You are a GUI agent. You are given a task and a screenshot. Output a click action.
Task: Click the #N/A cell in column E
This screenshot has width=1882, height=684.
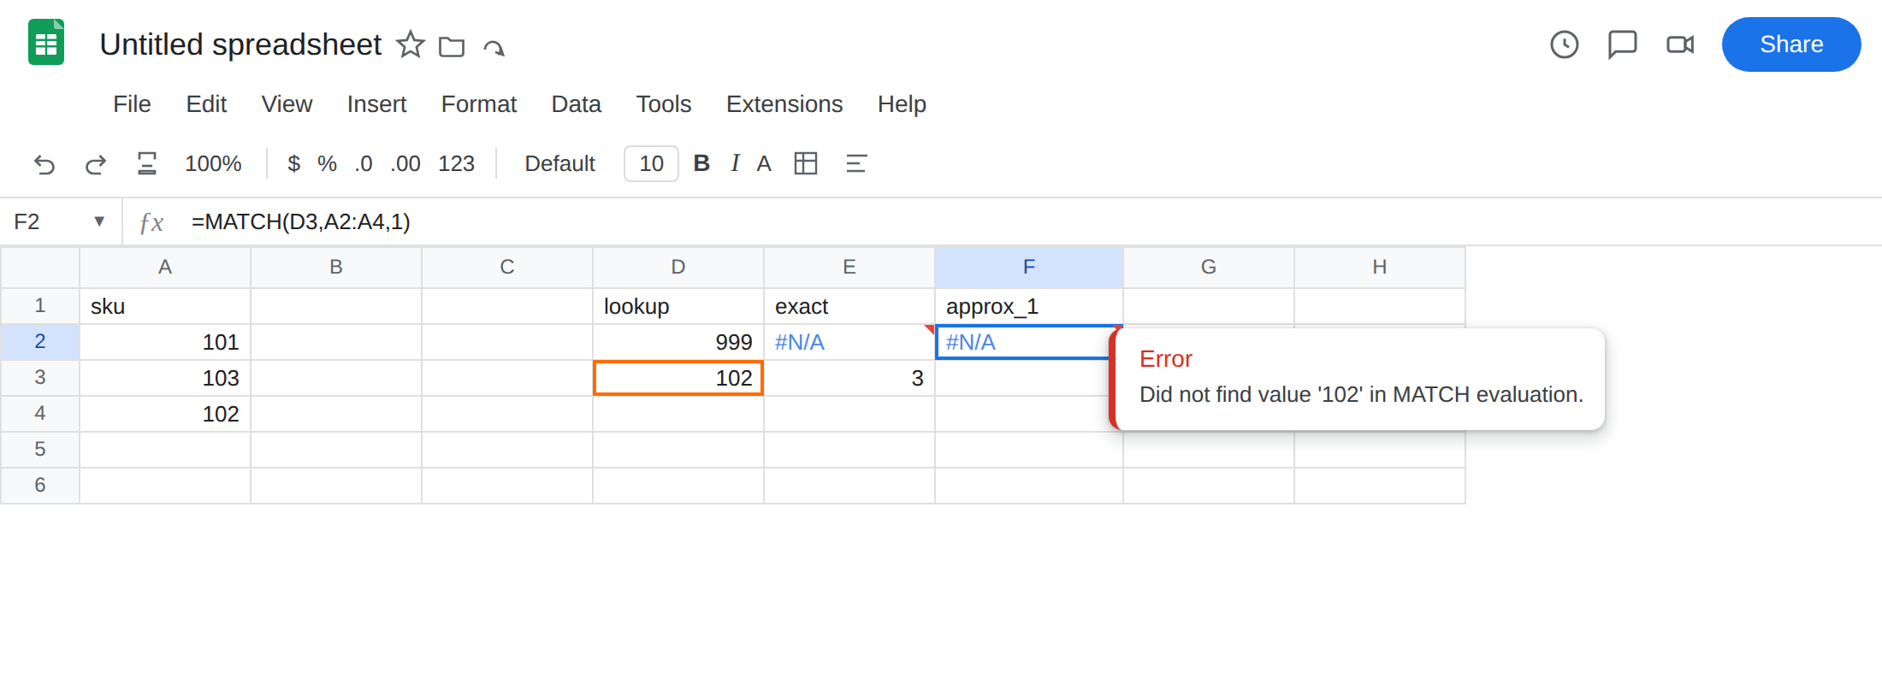click(x=849, y=342)
